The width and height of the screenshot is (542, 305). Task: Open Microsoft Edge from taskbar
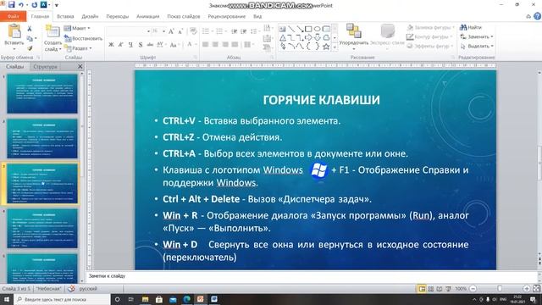click(186, 299)
